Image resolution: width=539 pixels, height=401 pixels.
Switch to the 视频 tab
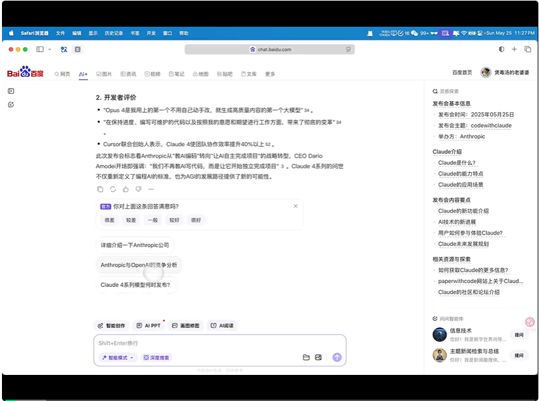pos(153,74)
